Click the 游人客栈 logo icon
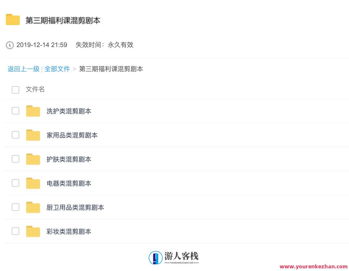This screenshot has height=271, width=349. [155, 257]
